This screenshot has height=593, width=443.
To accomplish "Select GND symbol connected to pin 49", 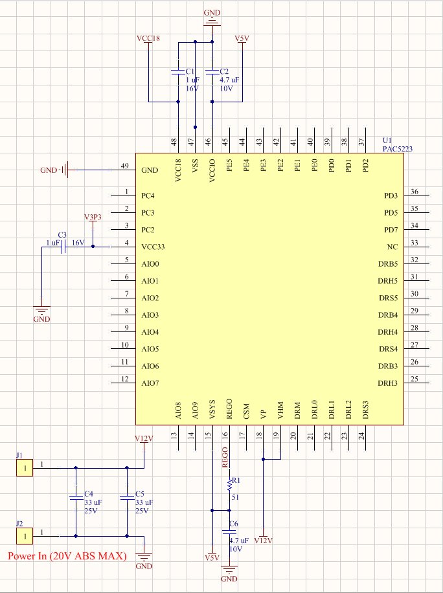I will (63, 170).
